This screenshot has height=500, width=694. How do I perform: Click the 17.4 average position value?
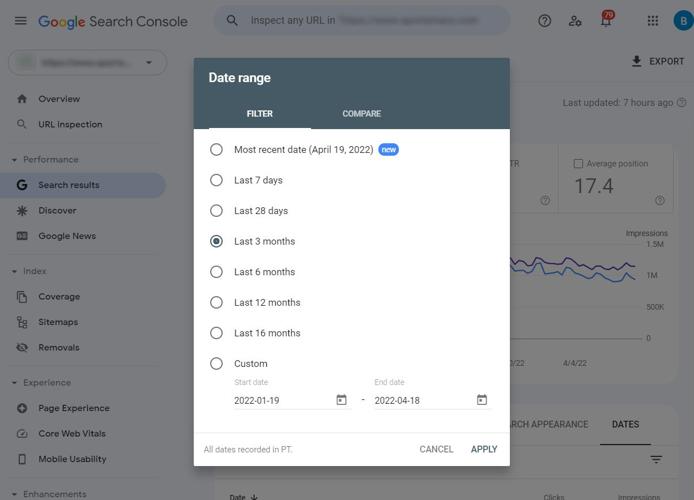point(594,186)
